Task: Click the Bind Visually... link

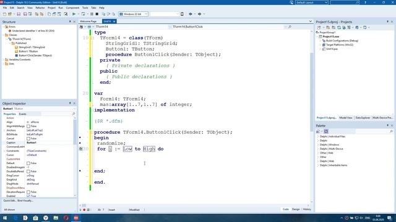Action: 25,201
